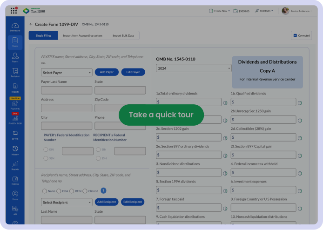Screen dimensions: 323x230
Task: Click the Add Payer button
Action: [x=107, y=72]
